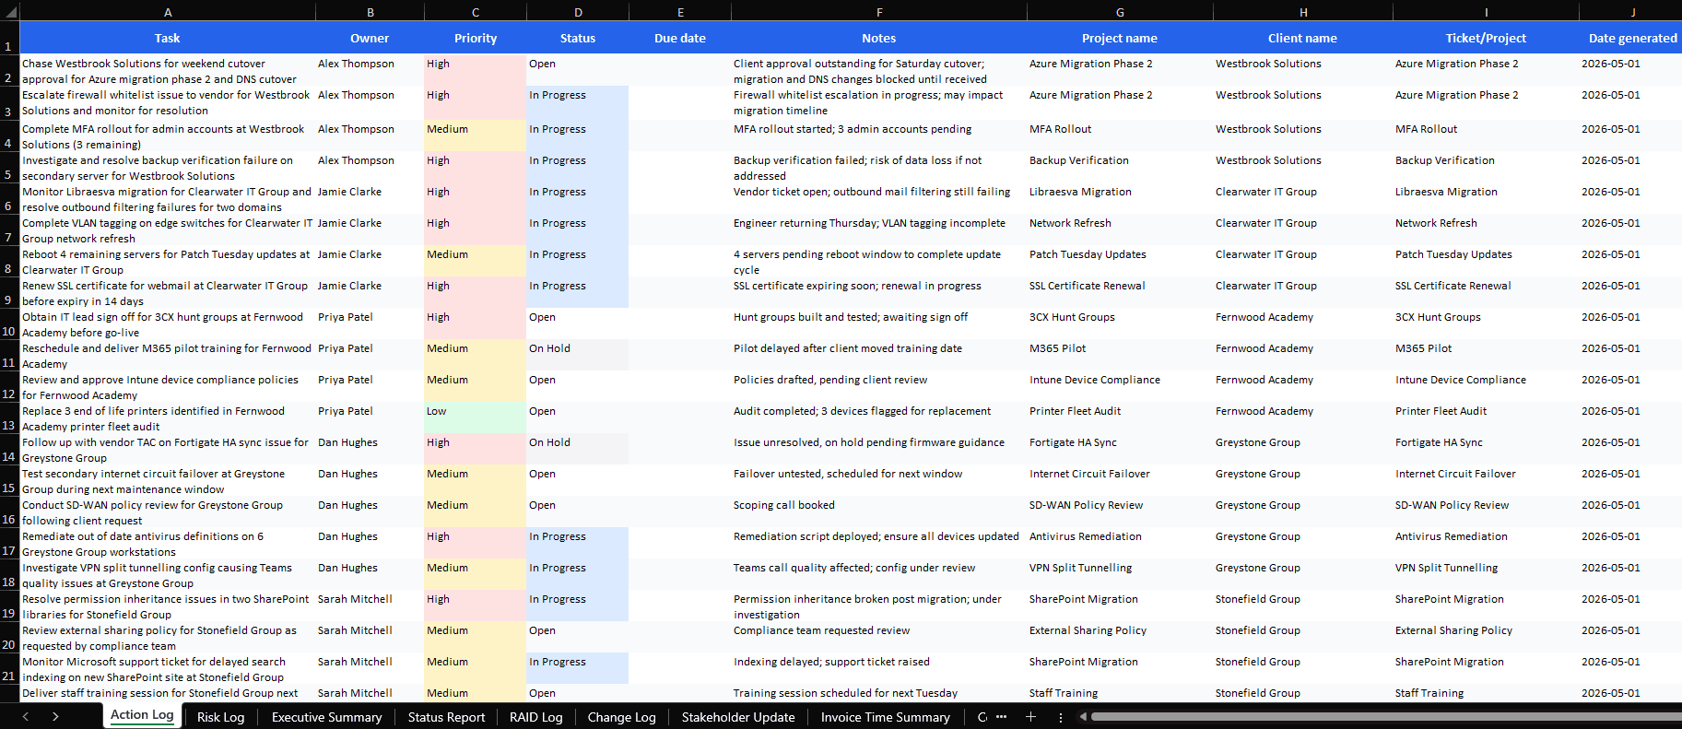Select task 'Chase Westbrook Solutions for weekend cutover'

pyautogui.click(x=168, y=71)
